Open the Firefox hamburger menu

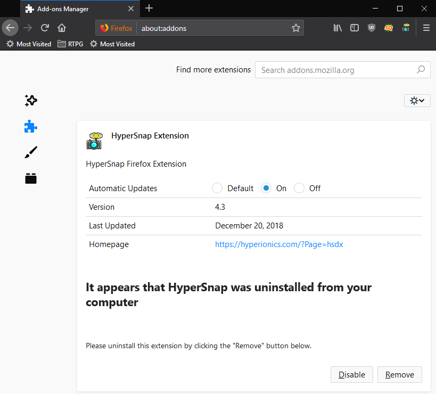(x=426, y=28)
